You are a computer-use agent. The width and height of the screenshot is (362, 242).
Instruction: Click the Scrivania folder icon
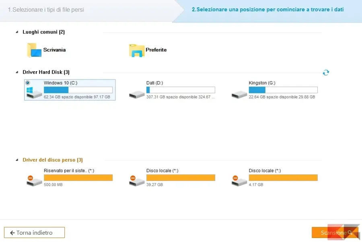click(x=34, y=49)
